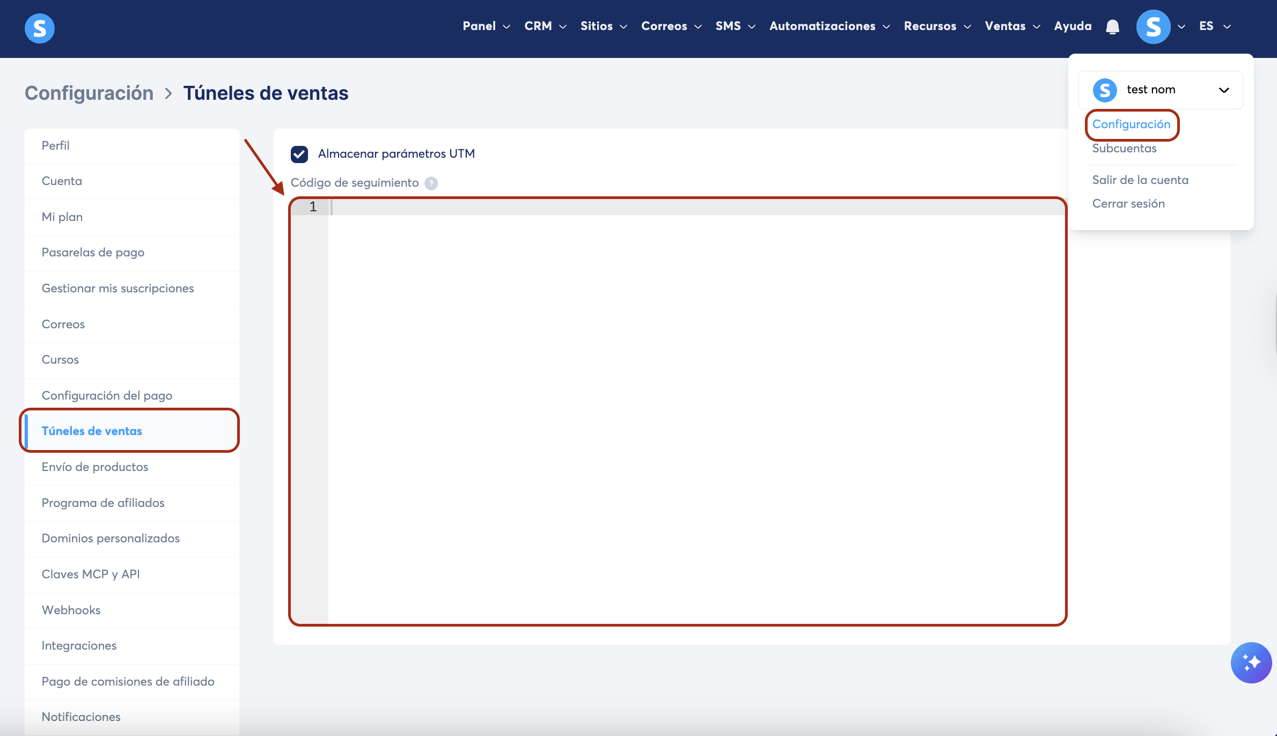Click the Systeme.io logo in header
The height and width of the screenshot is (736, 1277).
40,28
